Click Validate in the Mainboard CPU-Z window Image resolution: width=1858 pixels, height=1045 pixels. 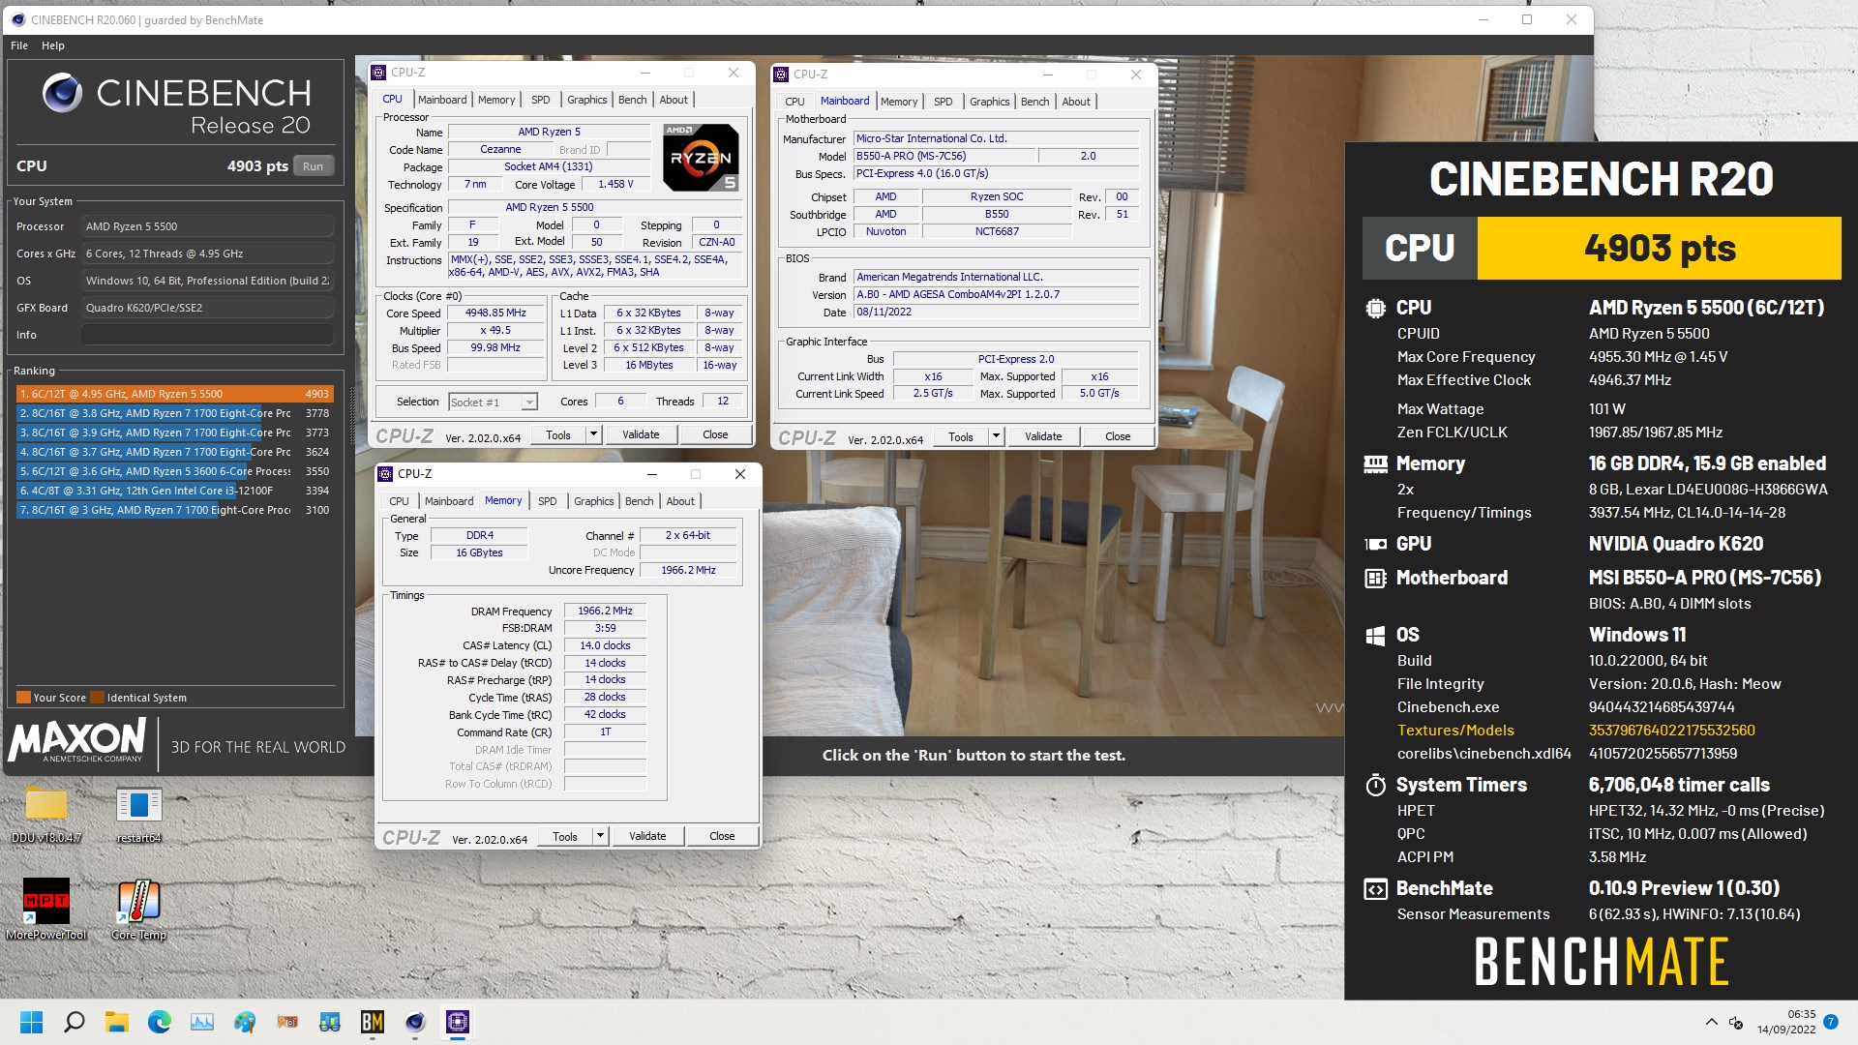(x=1043, y=437)
